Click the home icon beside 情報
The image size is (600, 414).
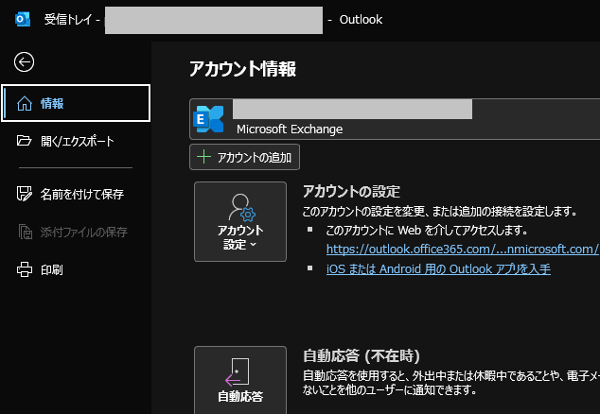(x=25, y=103)
